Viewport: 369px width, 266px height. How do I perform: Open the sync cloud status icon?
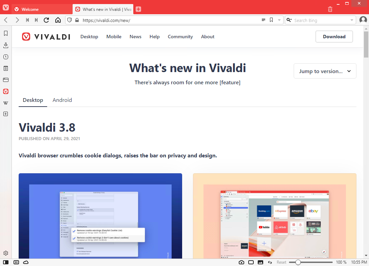(26, 262)
